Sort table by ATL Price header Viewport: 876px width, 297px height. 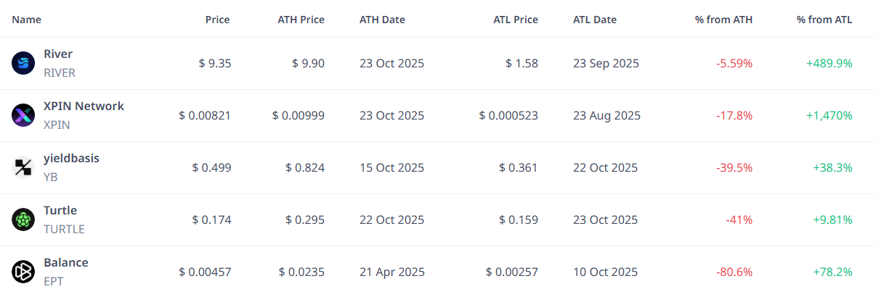point(516,20)
